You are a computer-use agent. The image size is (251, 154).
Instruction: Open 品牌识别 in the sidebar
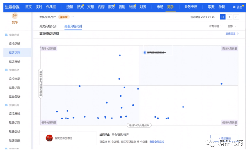tap(14, 123)
